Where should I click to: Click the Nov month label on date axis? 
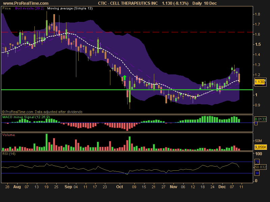pyautogui.click(x=173, y=187)
